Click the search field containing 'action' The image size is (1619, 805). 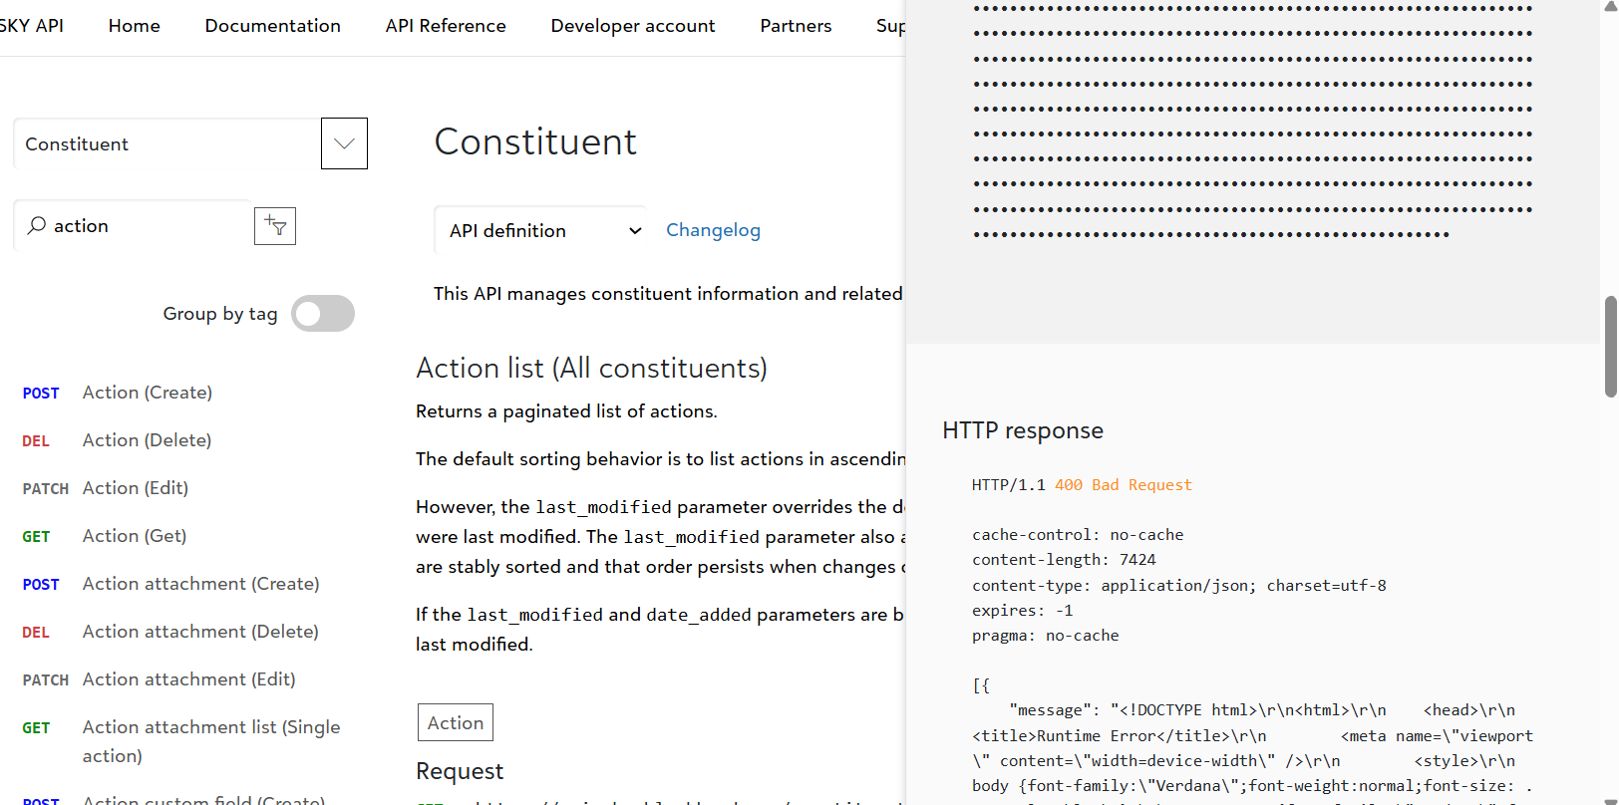click(x=133, y=226)
